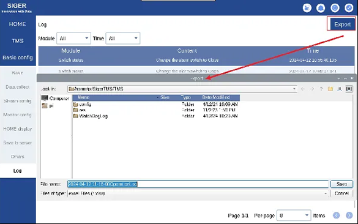Click the bell notification icon in header

(321, 8)
